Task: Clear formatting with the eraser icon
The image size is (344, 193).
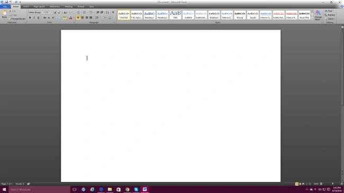Action: [73, 13]
